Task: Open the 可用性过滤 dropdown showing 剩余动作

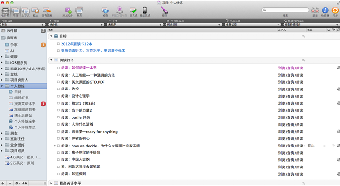Action: [x=194, y=25]
